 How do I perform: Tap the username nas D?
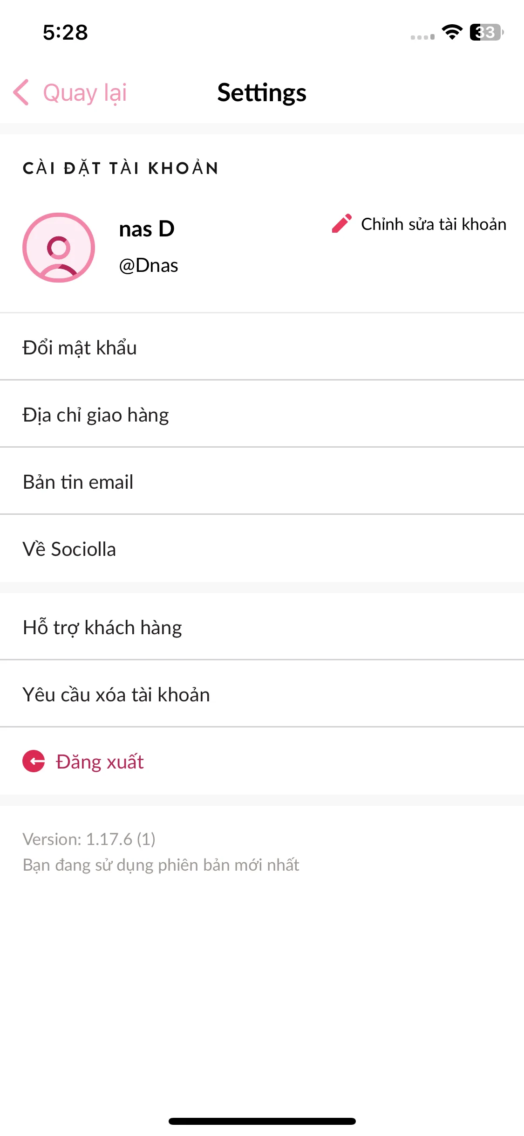point(147,229)
